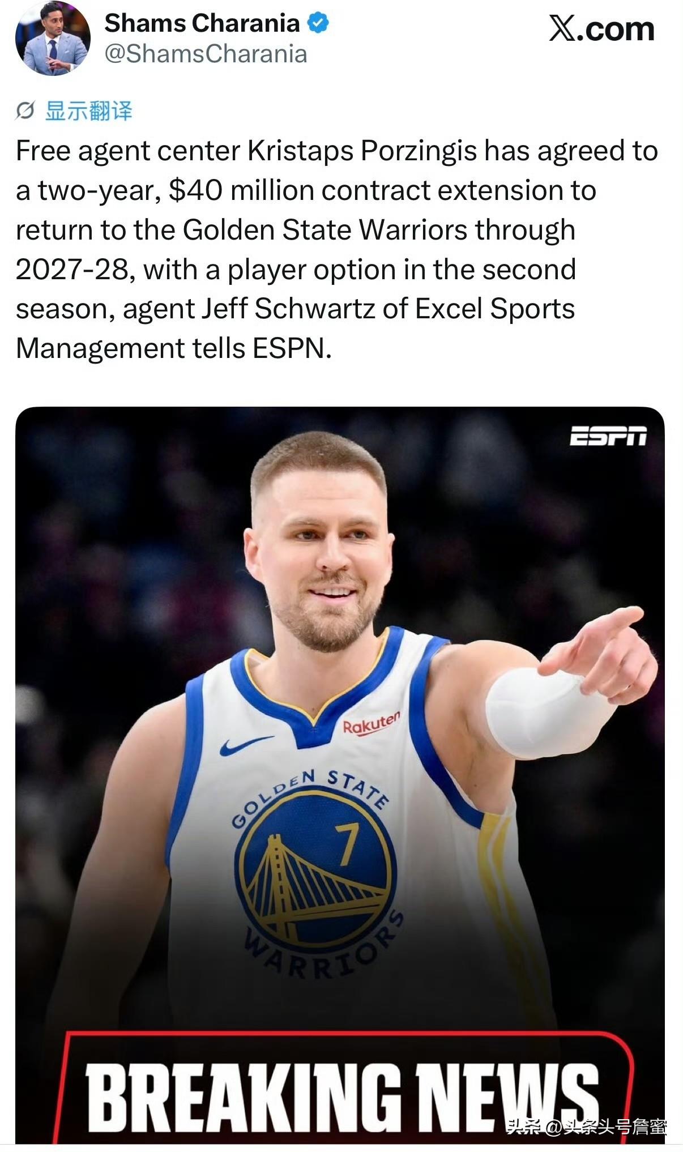
Task: Open the @ShamsCharania handle link
Action: 206,54
